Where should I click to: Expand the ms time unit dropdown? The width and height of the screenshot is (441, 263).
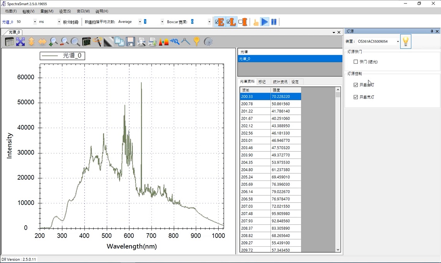pyautogui.click(x=59, y=22)
